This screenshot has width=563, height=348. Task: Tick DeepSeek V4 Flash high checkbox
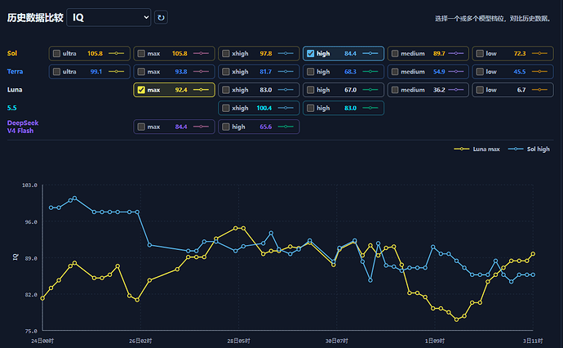tap(225, 127)
